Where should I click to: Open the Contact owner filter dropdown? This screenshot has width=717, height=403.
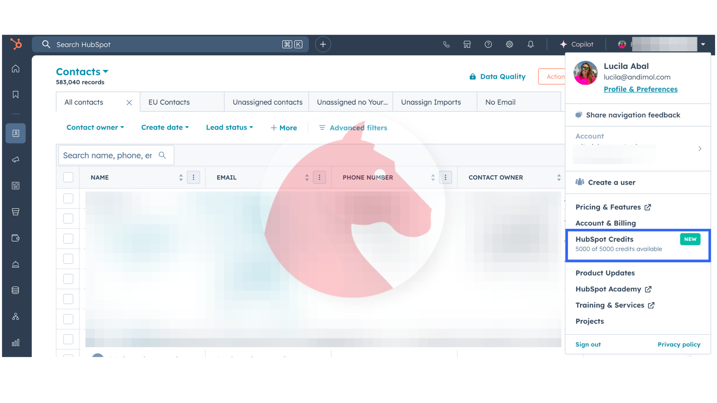95,127
